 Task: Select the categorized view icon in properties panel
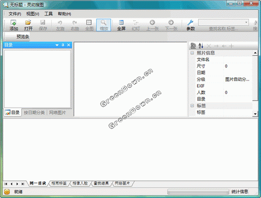point(193,46)
